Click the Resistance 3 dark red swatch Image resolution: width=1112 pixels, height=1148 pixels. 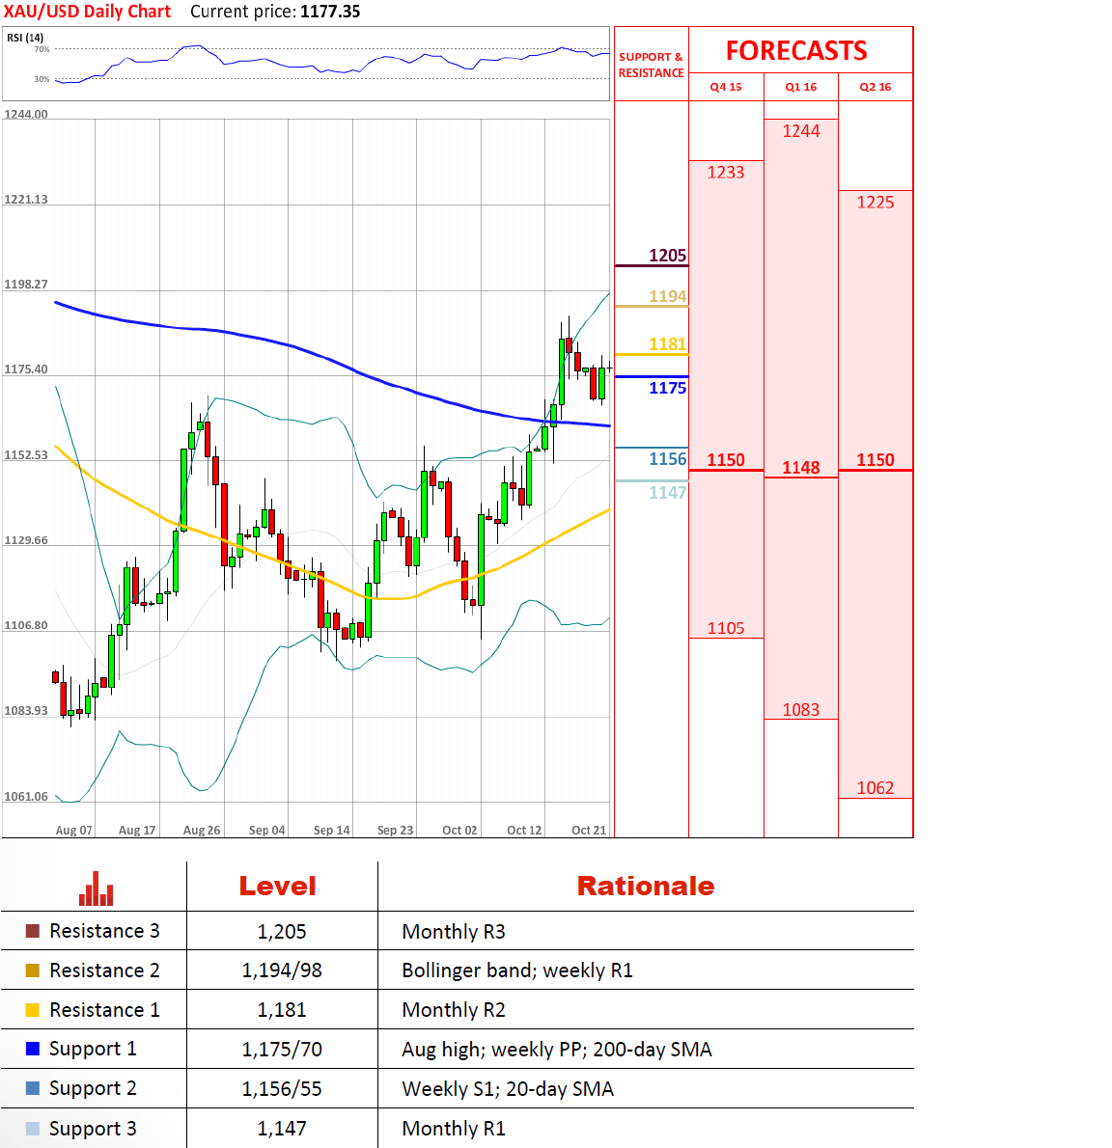click(x=32, y=931)
